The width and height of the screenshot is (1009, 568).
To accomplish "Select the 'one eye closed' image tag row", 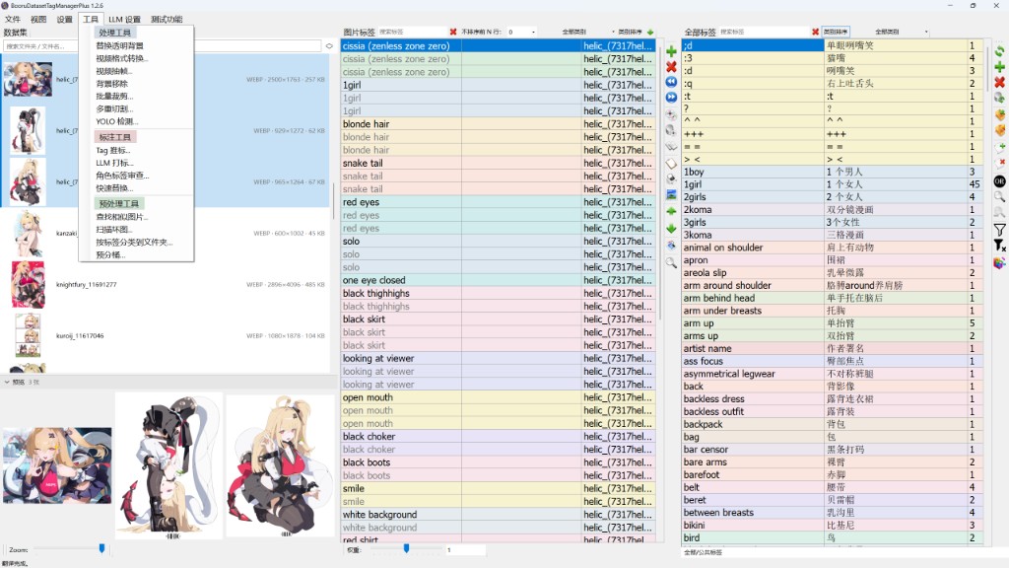I will pyautogui.click(x=498, y=280).
